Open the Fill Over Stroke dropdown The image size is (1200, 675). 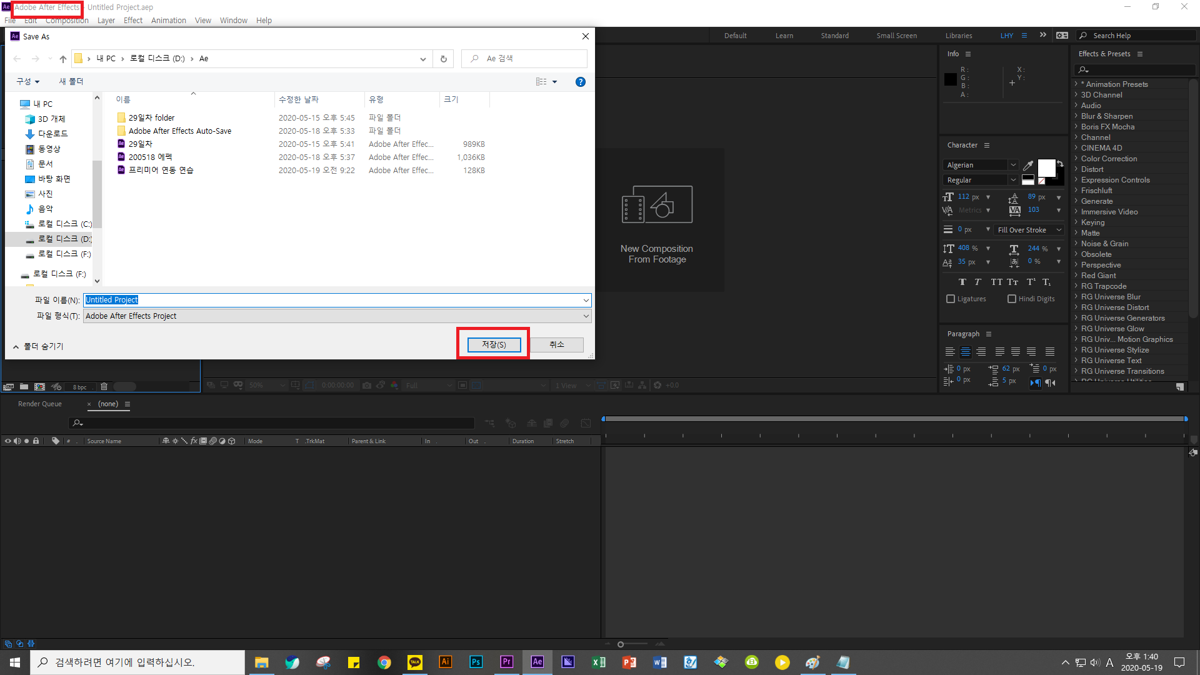[1029, 230]
